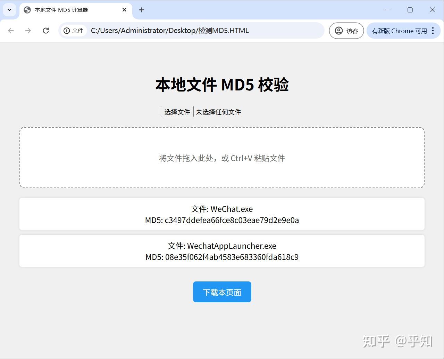Select the WeChat.exe MD5 result card
Image resolution: width=444 pixels, height=359 pixels.
click(x=222, y=214)
